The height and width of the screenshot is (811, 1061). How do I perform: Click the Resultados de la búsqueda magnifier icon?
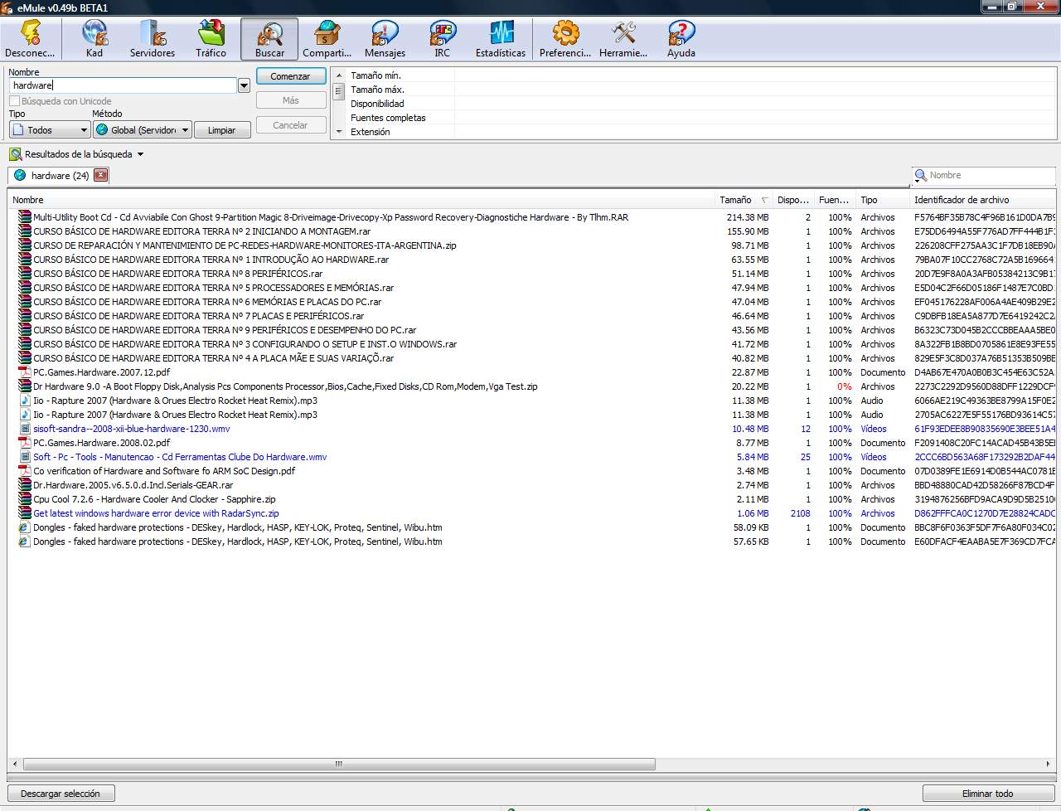pyautogui.click(x=16, y=154)
